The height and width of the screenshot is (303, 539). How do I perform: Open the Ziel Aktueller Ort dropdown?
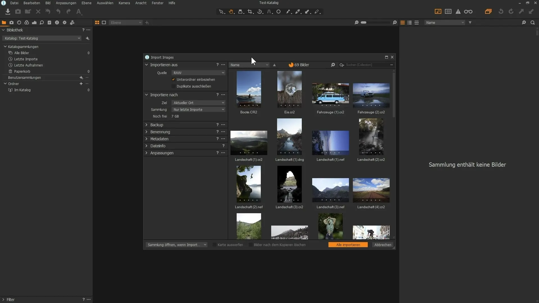pos(198,103)
